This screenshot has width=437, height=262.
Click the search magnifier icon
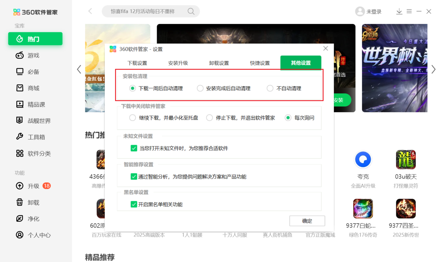pyautogui.click(x=191, y=11)
